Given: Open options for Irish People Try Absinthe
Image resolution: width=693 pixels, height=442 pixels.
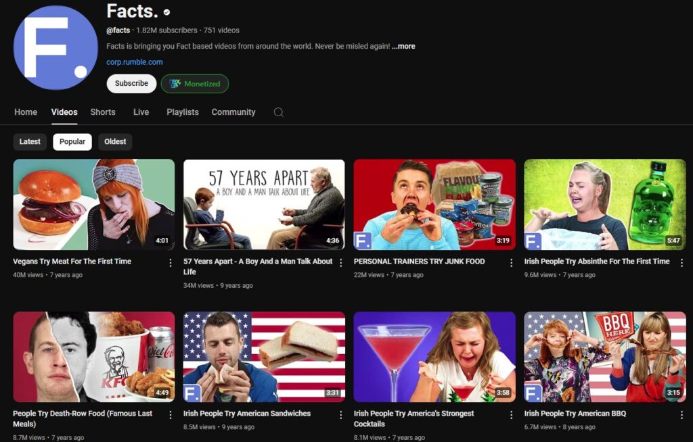Looking at the screenshot, I should [682, 263].
